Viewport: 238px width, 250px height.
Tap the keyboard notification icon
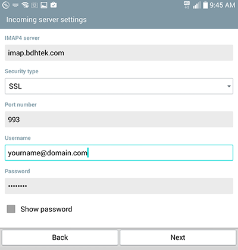[x=15, y=5]
